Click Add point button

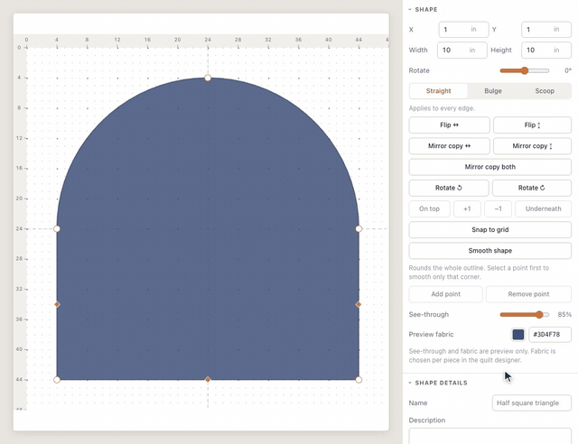pyautogui.click(x=445, y=294)
